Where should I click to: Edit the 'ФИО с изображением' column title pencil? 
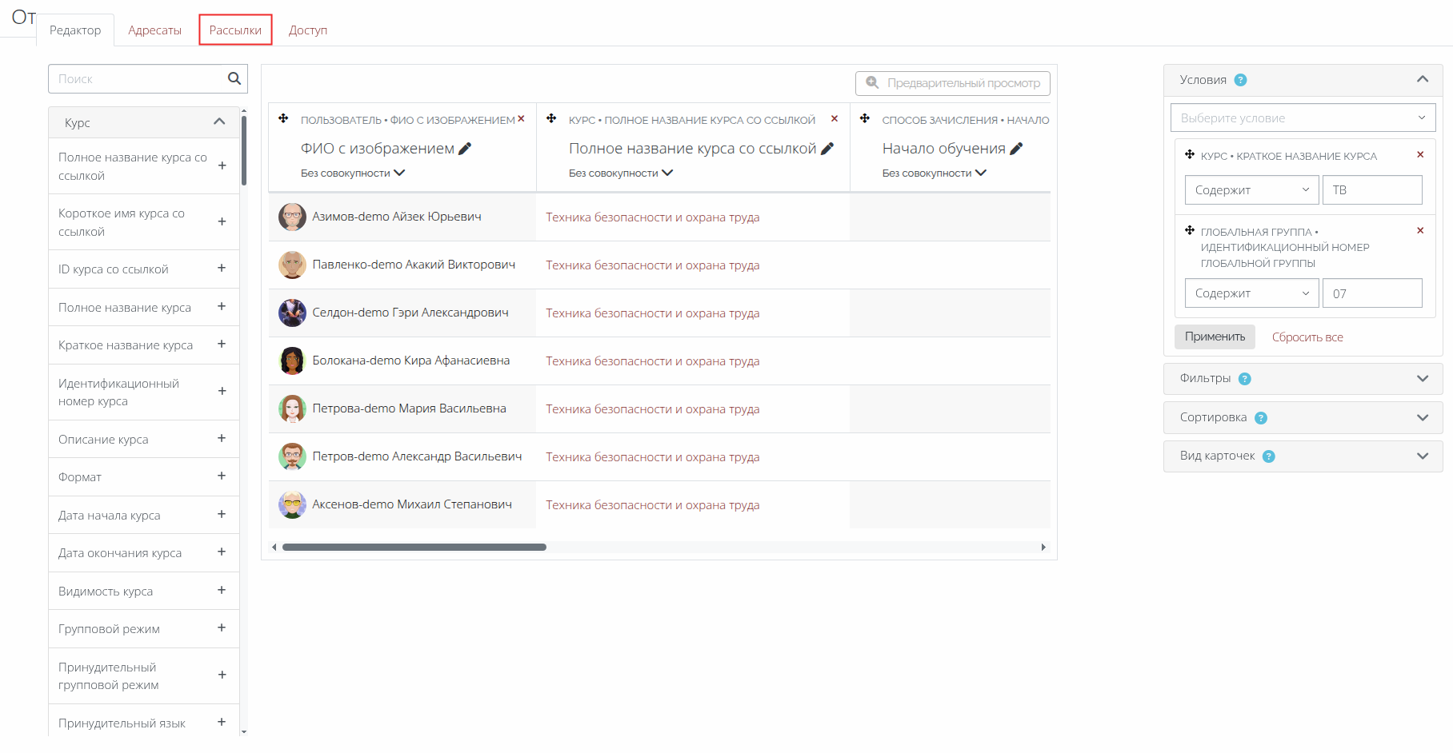[465, 149]
